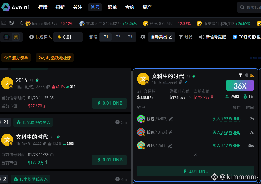This screenshot has width=261, height=184.
Task: Click the 2016 token avatar
Action: pos(7,83)
